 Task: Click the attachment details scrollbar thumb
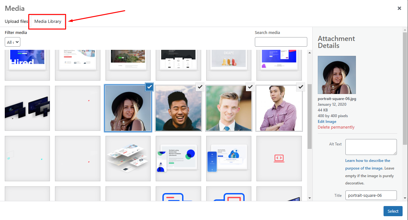coord(405,88)
